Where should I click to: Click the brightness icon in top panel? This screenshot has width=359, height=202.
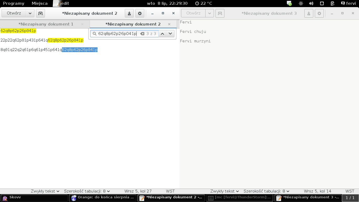coord(301,3)
